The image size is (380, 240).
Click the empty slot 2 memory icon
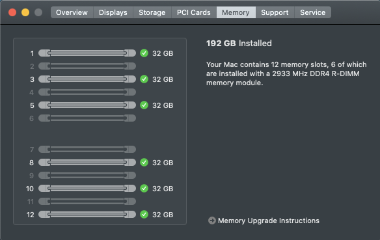pyautogui.click(x=87, y=66)
